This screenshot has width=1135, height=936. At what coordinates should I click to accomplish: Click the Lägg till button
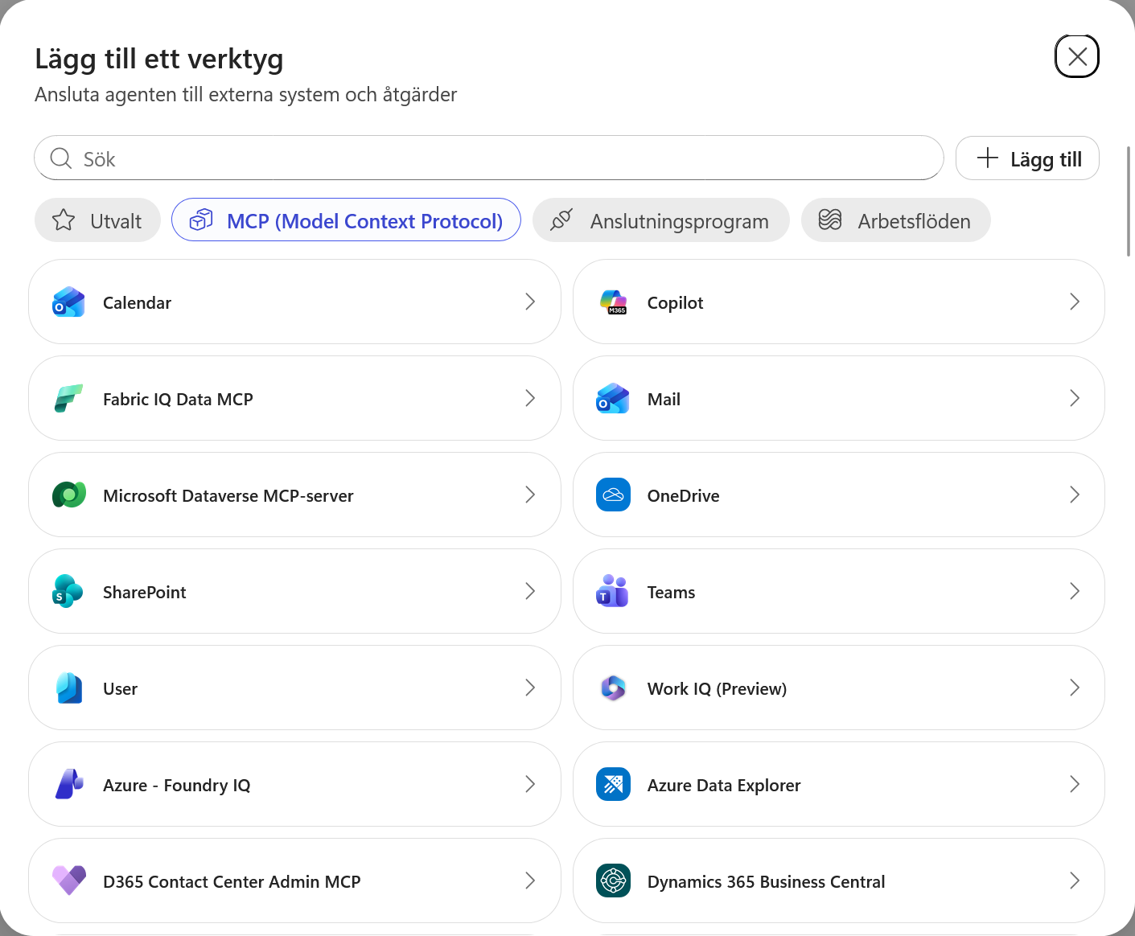(x=1027, y=158)
